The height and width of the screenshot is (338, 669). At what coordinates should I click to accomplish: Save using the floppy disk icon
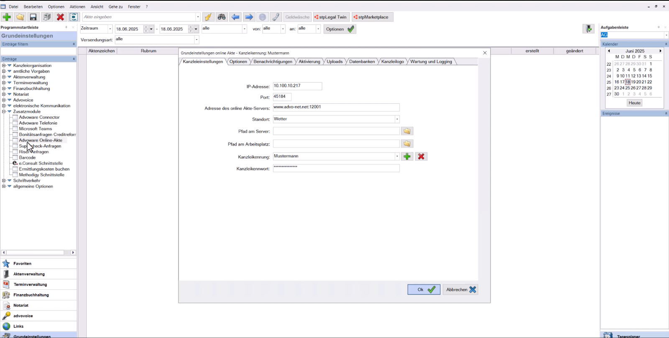click(x=33, y=17)
